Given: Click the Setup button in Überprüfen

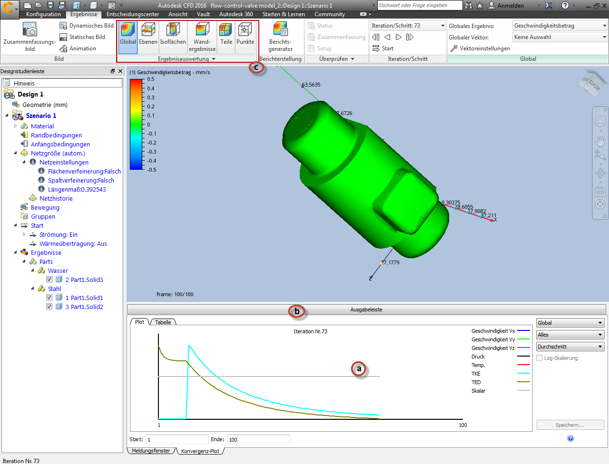Looking at the screenshot, I should (320, 48).
